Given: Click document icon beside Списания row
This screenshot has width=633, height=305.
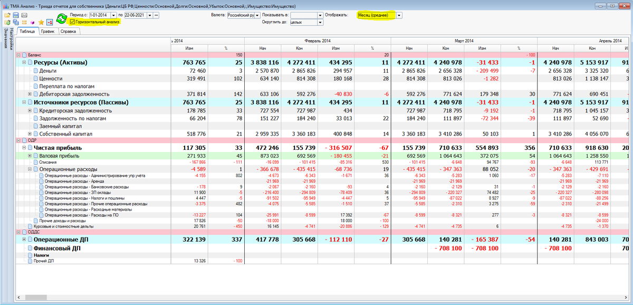Looking at the screenshot, I should (x=35, y=163).
